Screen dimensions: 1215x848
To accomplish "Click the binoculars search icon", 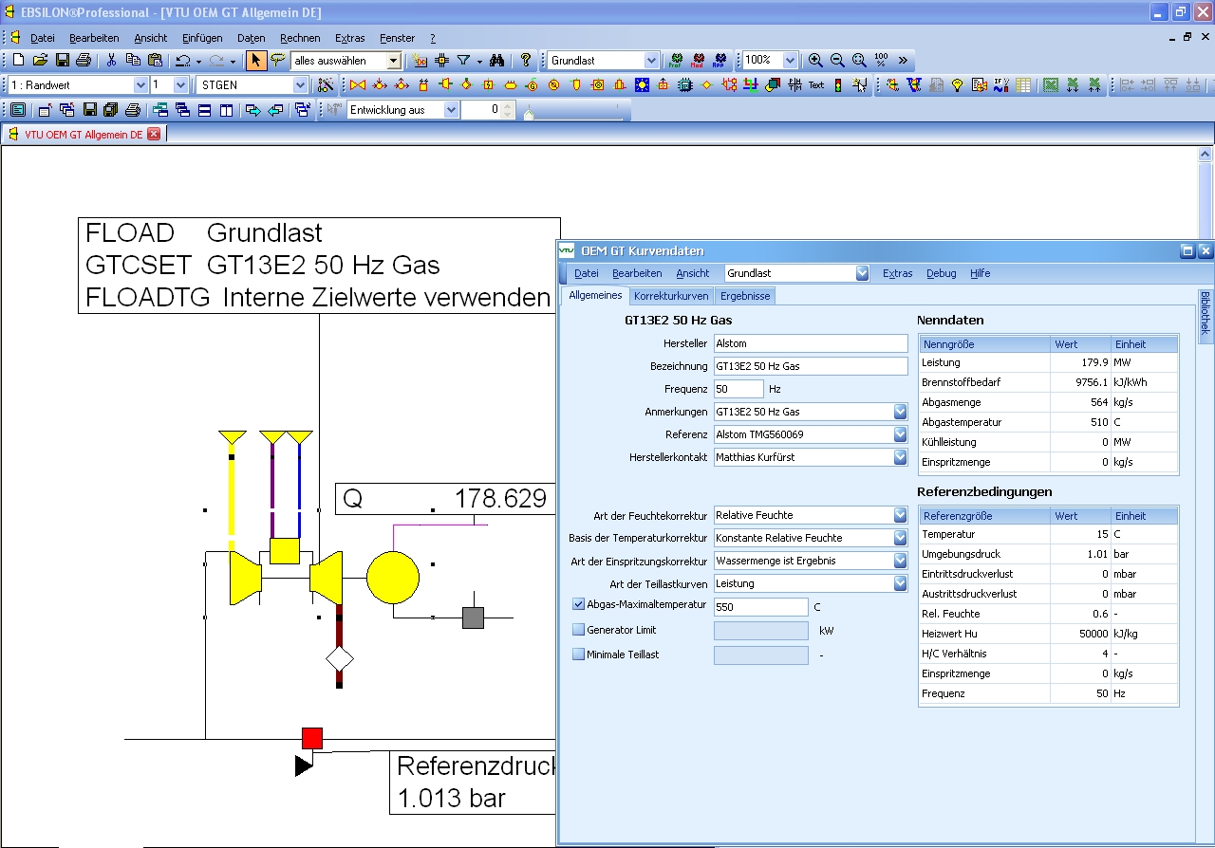I will [x=496, y=61].
